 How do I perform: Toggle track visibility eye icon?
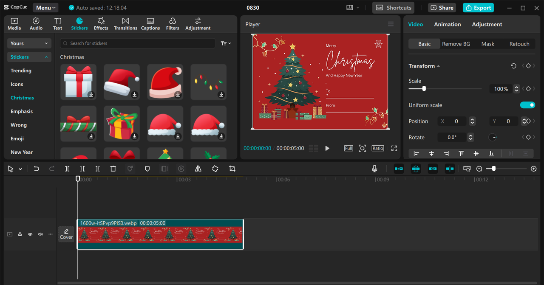pyautogui.click(x=30, y=234)
